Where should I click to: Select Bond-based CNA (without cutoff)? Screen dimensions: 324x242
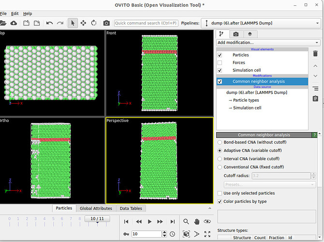(x=220, y=142)
